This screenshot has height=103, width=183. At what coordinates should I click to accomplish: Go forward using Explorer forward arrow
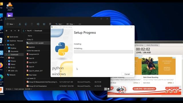coord(11,31)
